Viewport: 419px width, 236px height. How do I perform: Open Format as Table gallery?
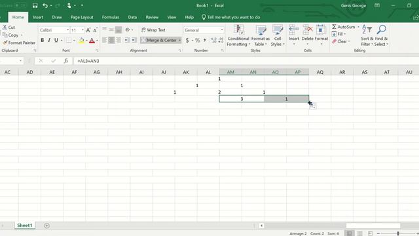click(261, 35)
